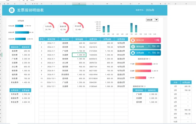Click the blue 发票金额 summary card icon
Image resolution: width=196 pixels, height=124 pixels.
tap(133, 53)
